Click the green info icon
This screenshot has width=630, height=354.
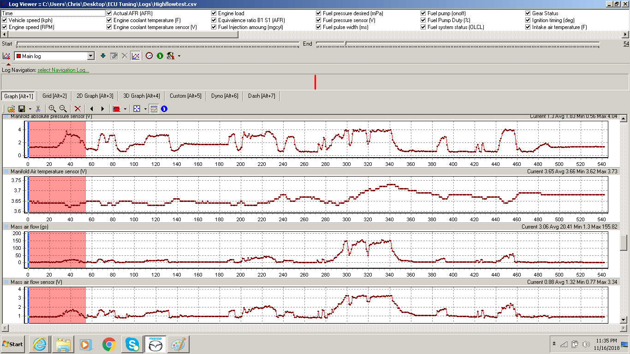(x=160, y=56)
